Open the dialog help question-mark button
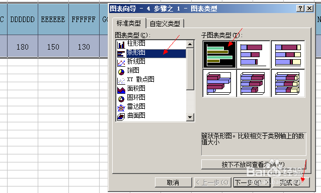The height and width of the screenshot is (193, 321). 300,9
